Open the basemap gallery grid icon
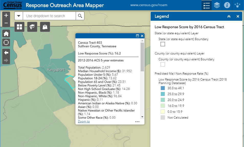 coord(19,27)
